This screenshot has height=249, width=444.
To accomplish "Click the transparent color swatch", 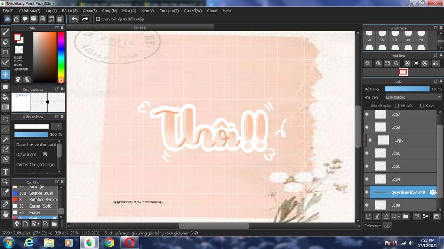I will pos(19,50).
